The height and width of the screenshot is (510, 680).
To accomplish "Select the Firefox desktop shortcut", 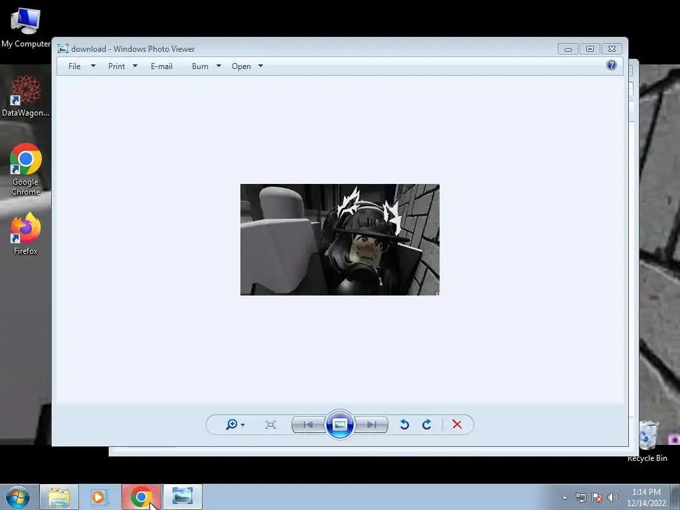I will (x=26, y=233).
